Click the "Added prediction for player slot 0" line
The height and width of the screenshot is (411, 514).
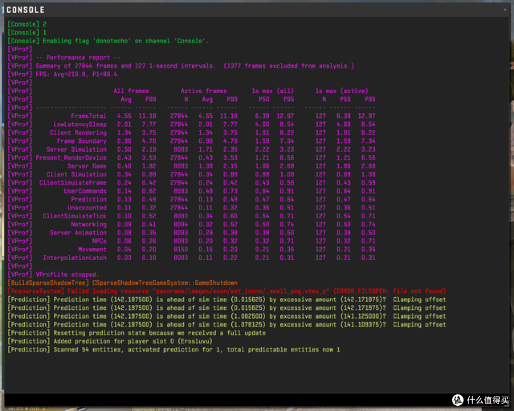pos(110,341)
